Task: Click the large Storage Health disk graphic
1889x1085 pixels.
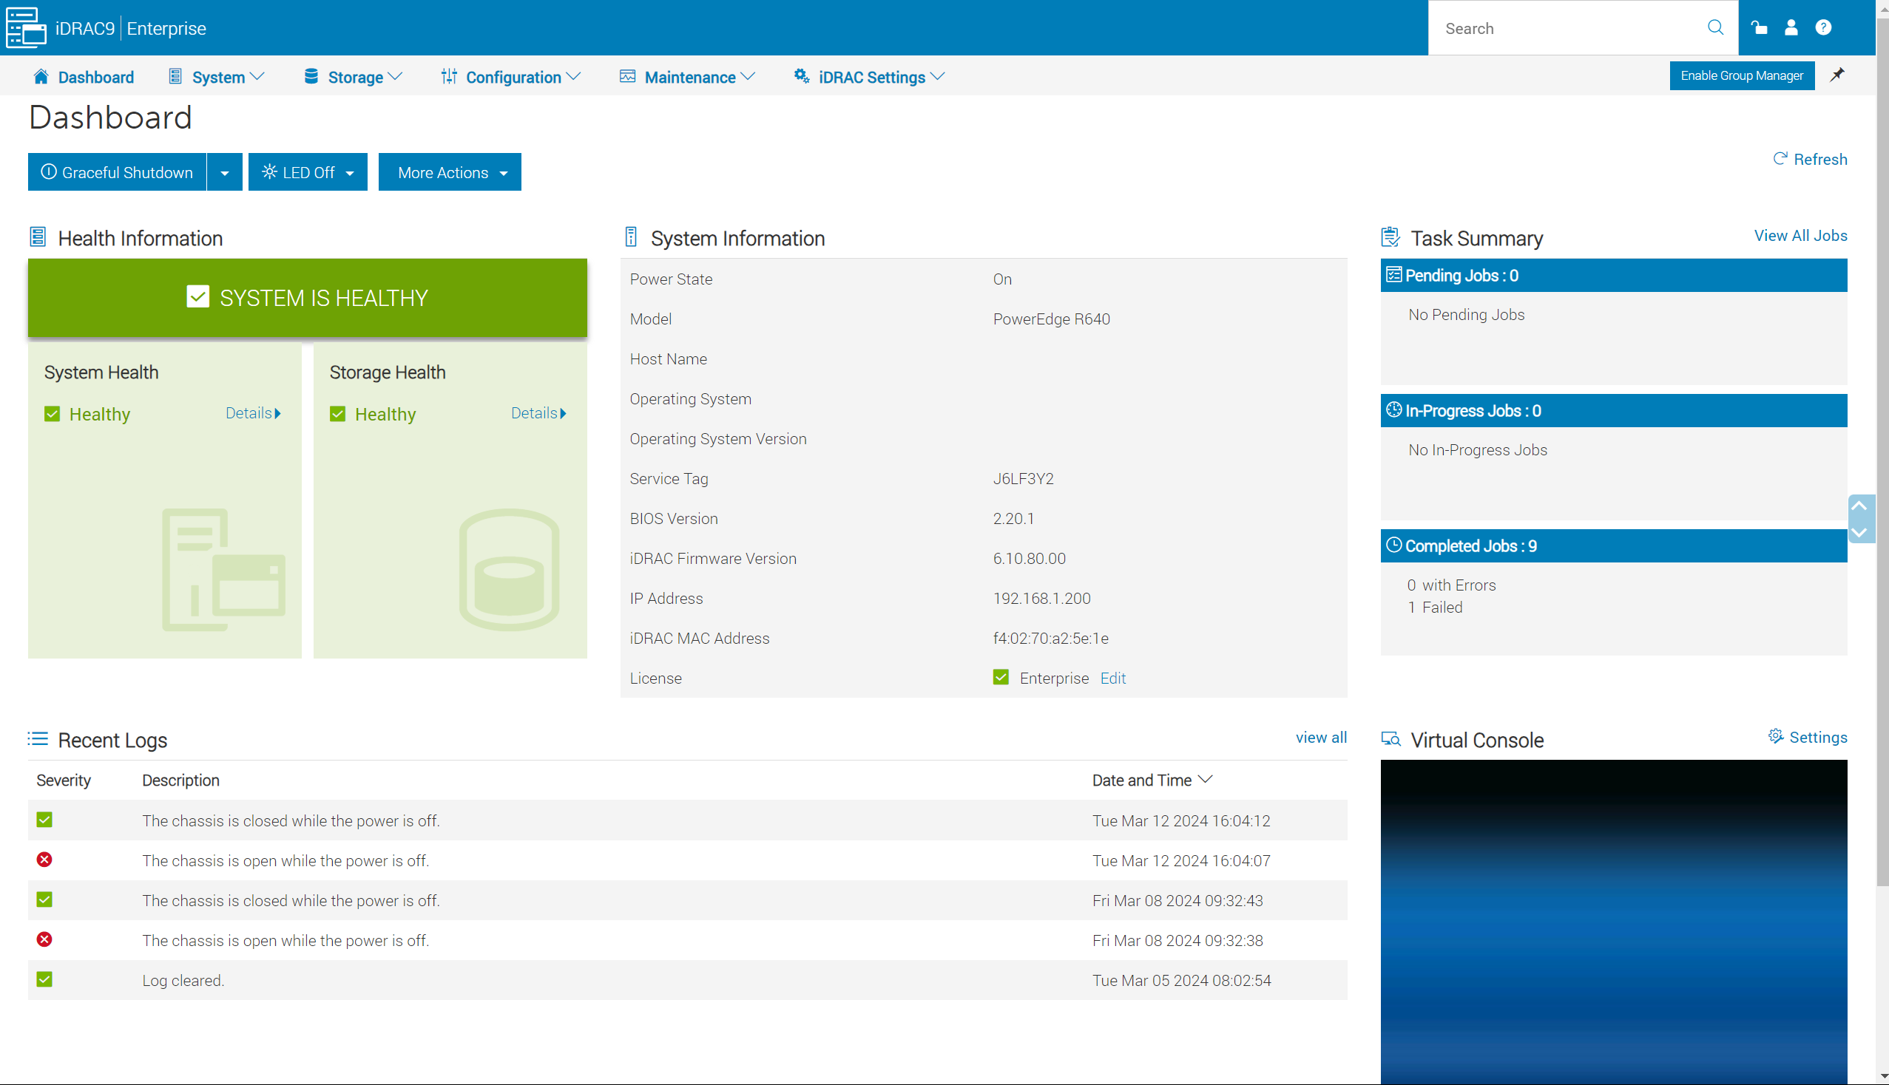Action: click(510, 570)
